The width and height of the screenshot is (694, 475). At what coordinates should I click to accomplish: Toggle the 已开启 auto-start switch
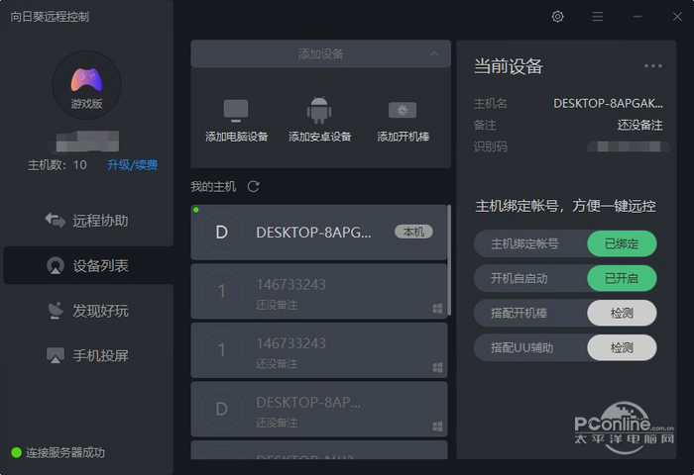click(622, 278)
